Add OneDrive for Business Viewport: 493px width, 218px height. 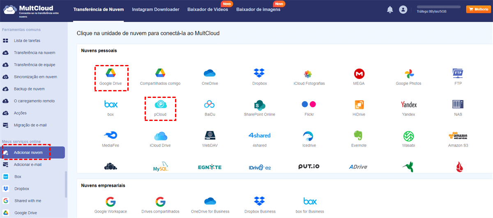210,204
